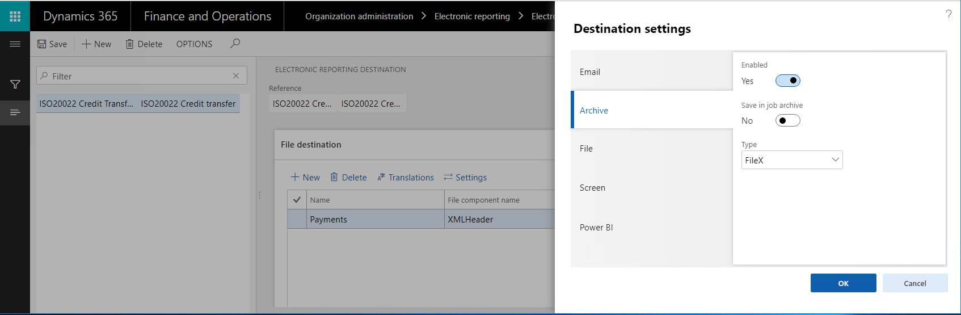Screen dimensions: 961x315
Task: Mark the Payments row selection cell
Action: [297, 219]
